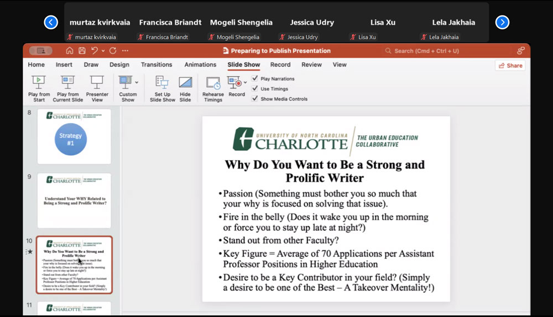The image size is (553, 317).
Task: Click the Save icon in title bar
Action: click(x=82, y=51)
